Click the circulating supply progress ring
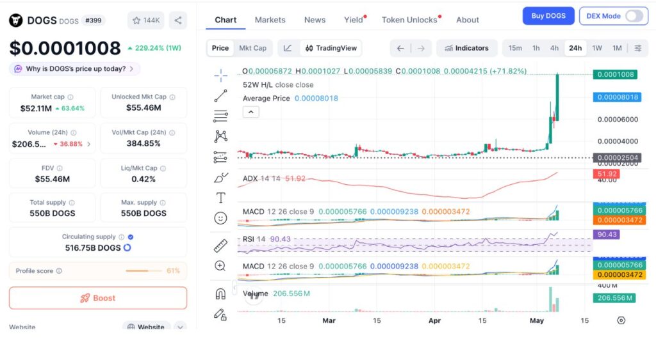656x344 pixels. click(x=127, y=247)
